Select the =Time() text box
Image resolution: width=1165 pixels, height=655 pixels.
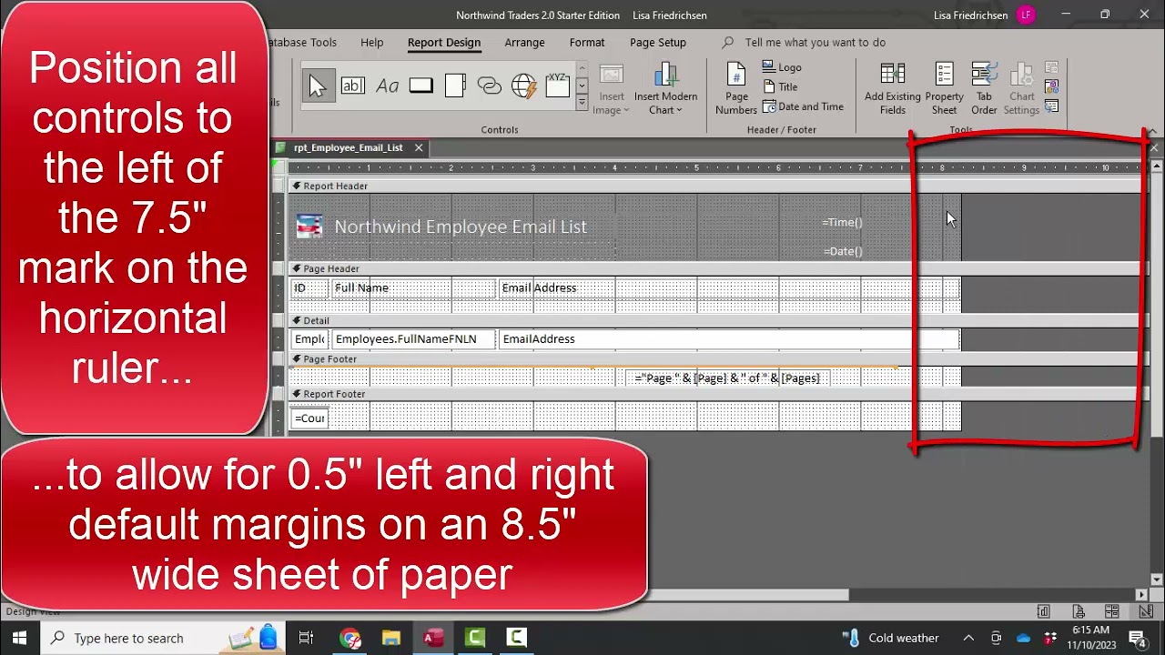coord(842,222)
